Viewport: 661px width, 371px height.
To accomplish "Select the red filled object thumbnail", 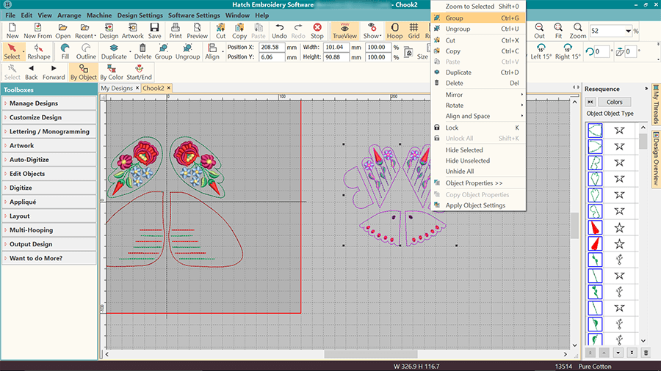I will [596, 227].
